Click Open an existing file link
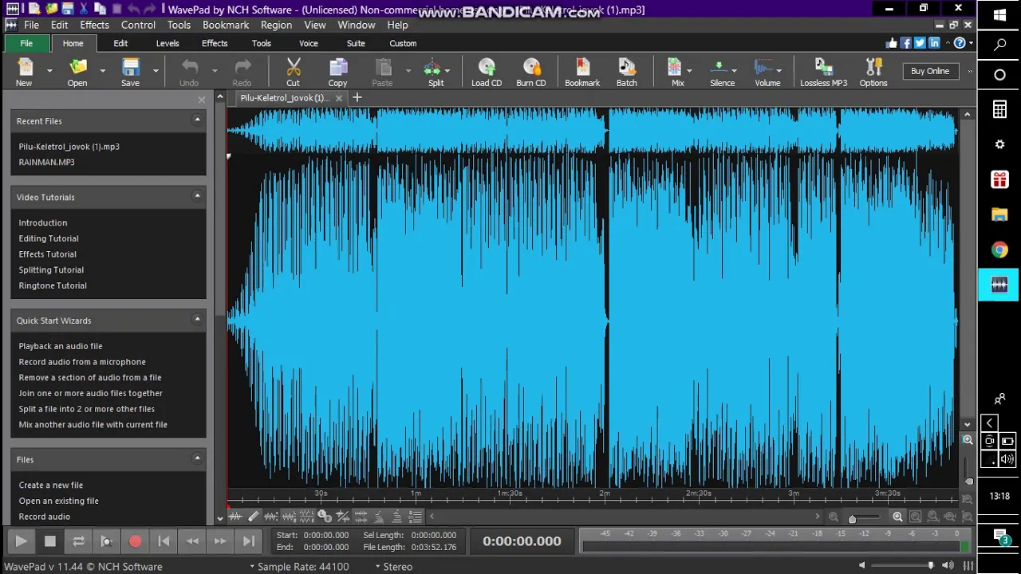This screenshot has width=1021, height=574. tap(59, 501)
